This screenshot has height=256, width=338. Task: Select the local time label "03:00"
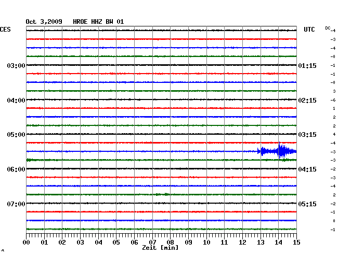coord(16,65)
